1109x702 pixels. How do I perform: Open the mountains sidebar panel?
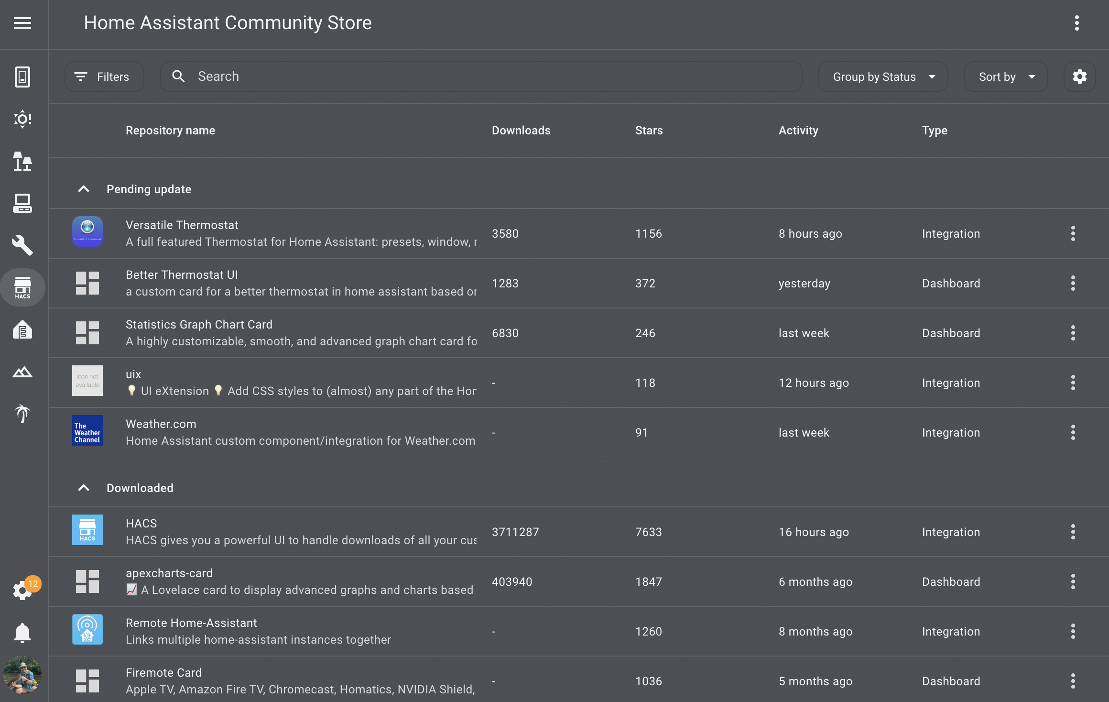click(x=22, y=372)
